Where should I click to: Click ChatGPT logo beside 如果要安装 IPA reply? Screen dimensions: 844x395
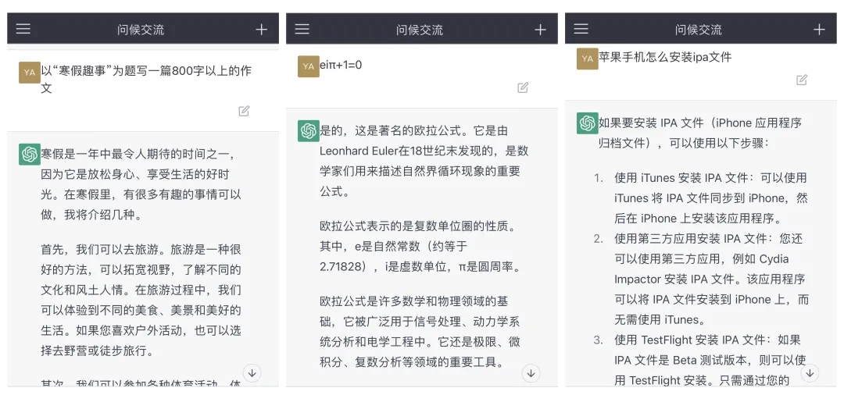[x=587, y=123]
